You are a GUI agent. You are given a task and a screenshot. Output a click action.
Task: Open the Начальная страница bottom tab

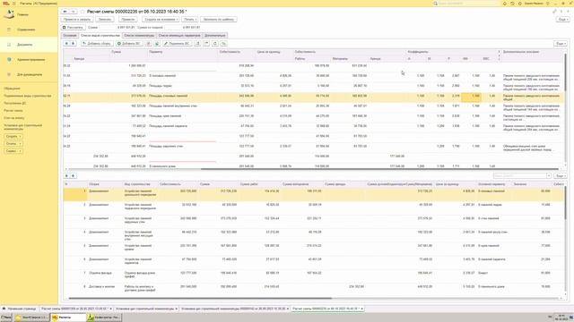coord(20,309)
